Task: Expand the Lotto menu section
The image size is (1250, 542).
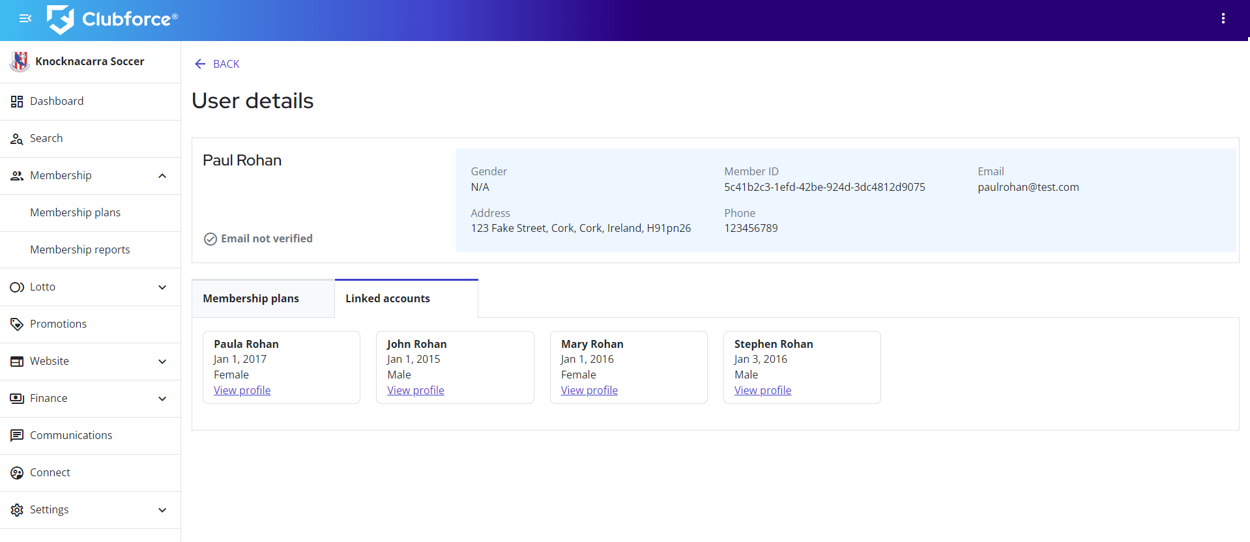Action: point(162,287)
